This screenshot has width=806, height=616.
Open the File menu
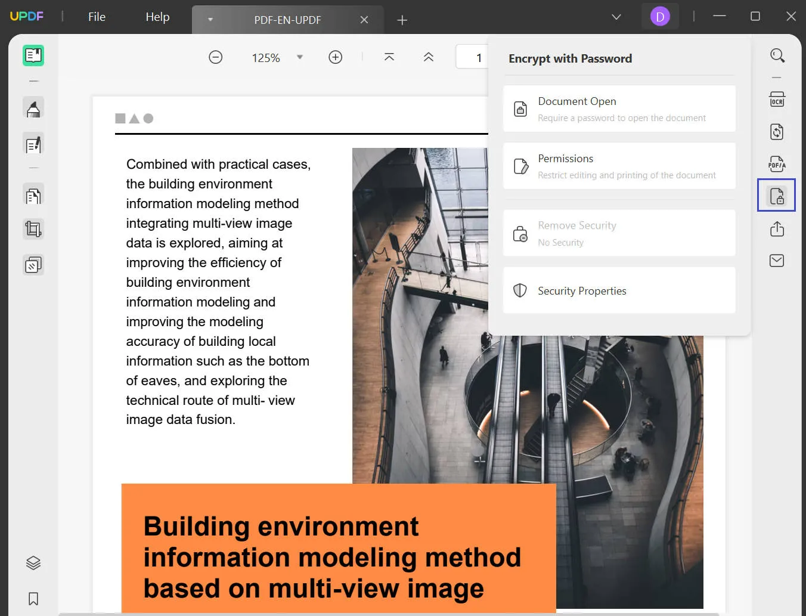[x=97, y=17]
